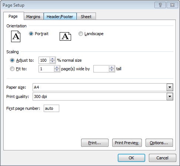Increase pages wide spinner value
Image resolution: width=180 pixels, height=166 pixels.
[57, 67]
